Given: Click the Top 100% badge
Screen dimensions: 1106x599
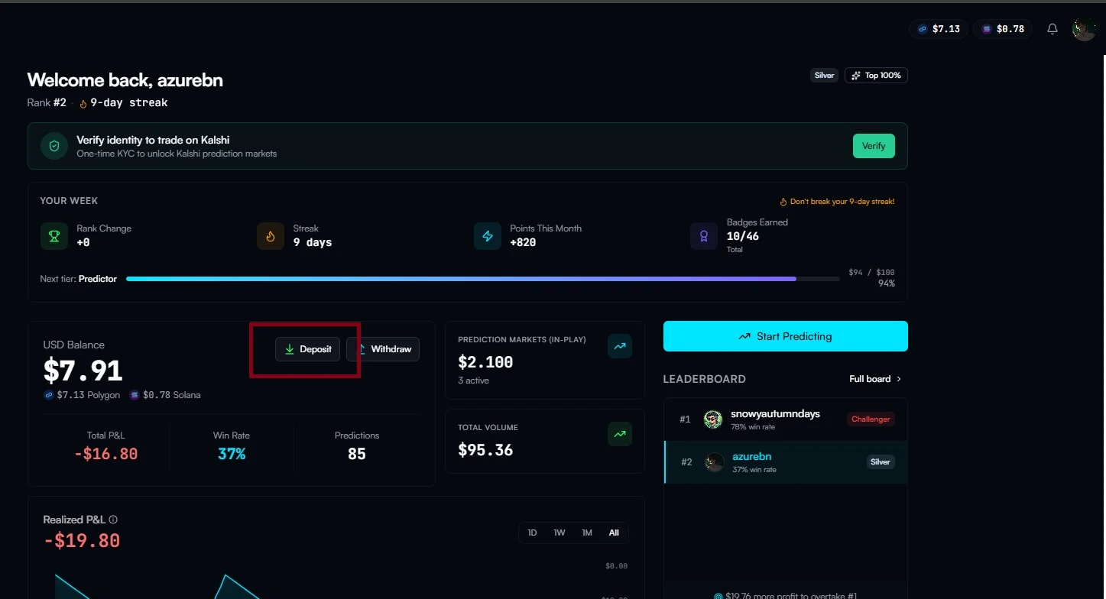Looking at the screenshot, I should point(876,75).
